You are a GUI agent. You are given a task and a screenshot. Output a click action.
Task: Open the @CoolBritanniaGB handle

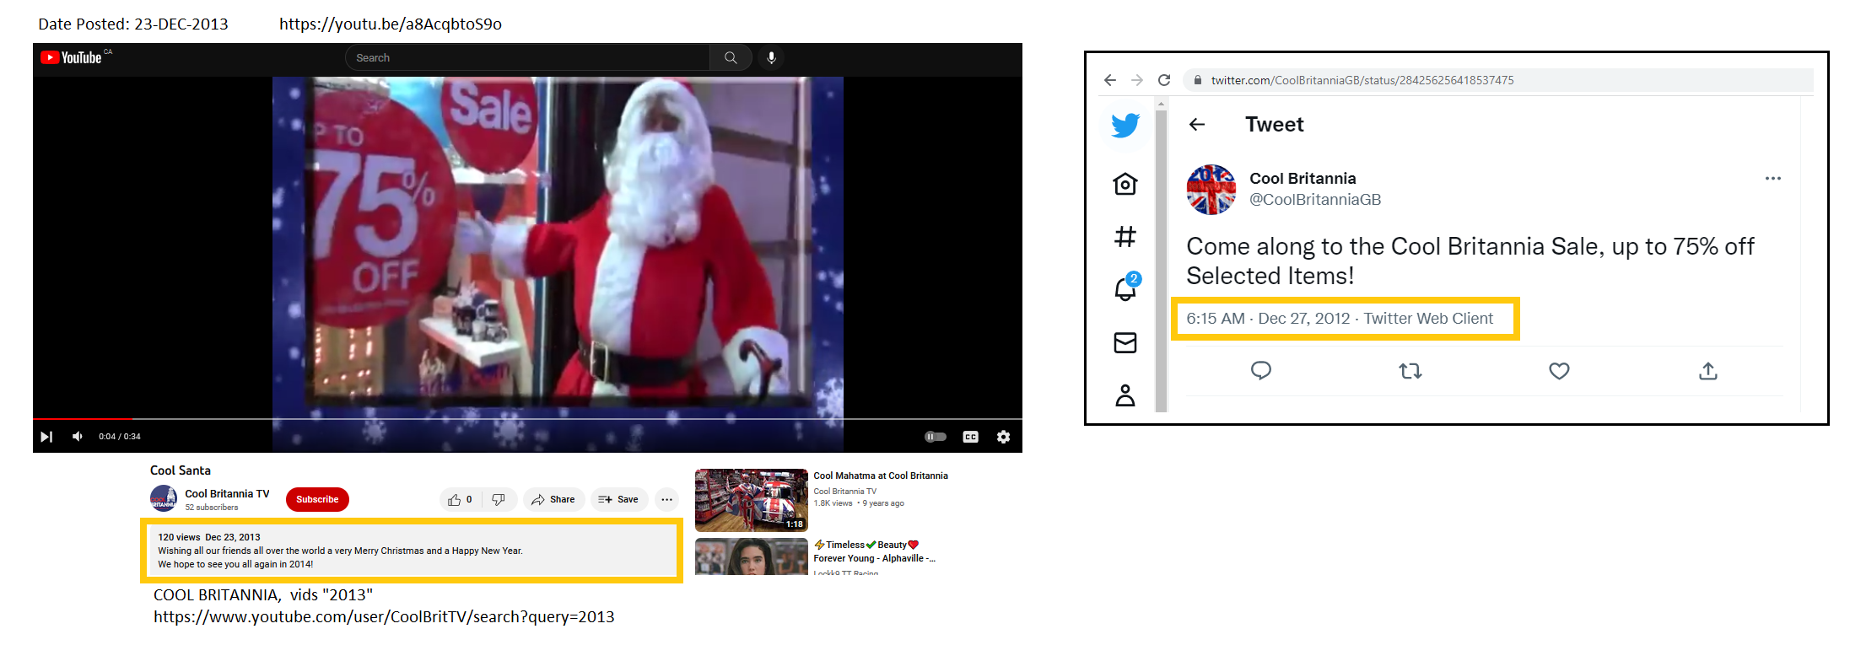[x=1315, y=200]
